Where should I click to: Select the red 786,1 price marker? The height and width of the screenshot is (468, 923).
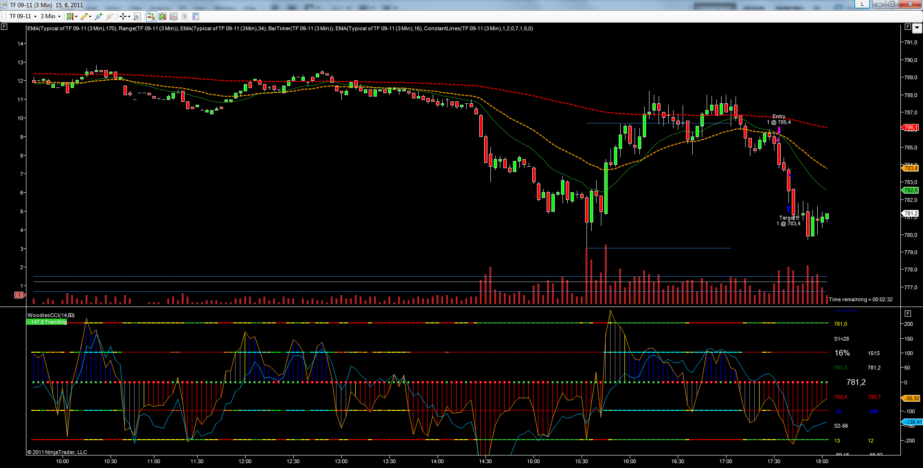911,128
